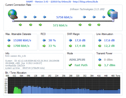The height and width of the screenshot is (98, 126).
Task: Click the 5758 kbit/s downstream rate
Action: tap(64, 17)
